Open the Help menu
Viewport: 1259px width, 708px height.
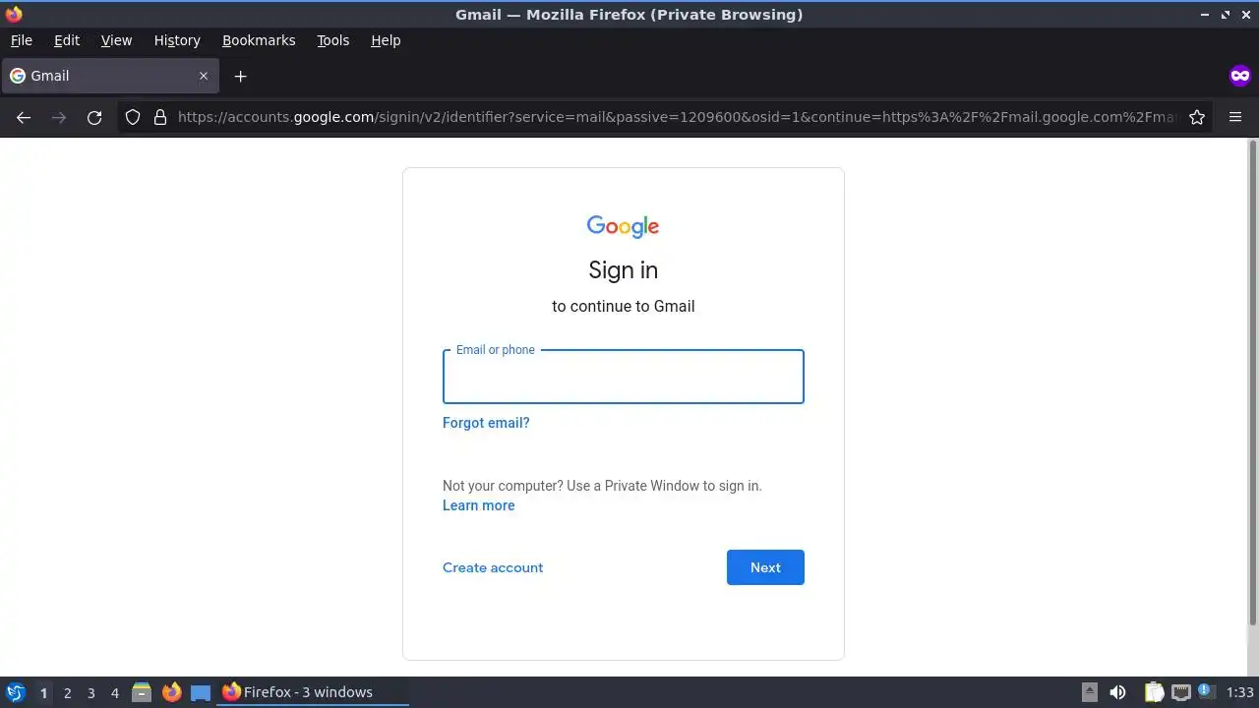(x=386, y=40)
